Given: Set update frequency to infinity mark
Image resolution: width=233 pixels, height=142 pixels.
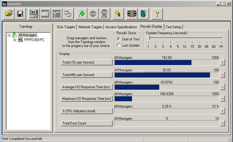Looking at the screenshot, I should click(x=221, y=46).
